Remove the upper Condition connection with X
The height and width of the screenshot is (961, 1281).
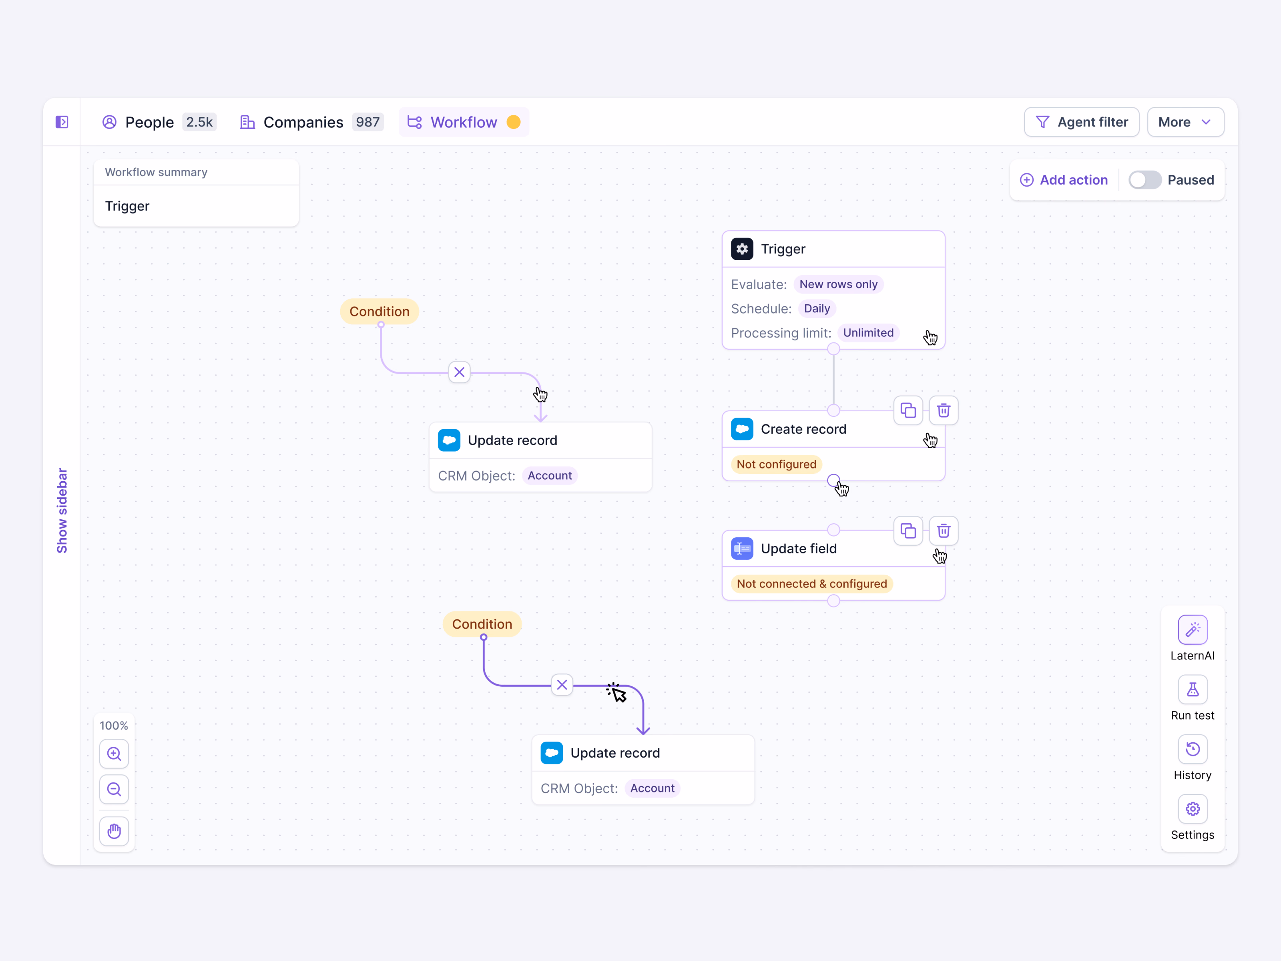(459, 372)
